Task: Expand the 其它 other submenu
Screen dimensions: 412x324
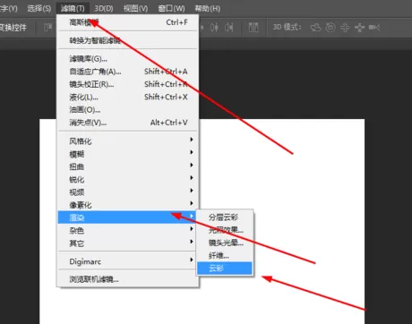Action: point(128,243)
